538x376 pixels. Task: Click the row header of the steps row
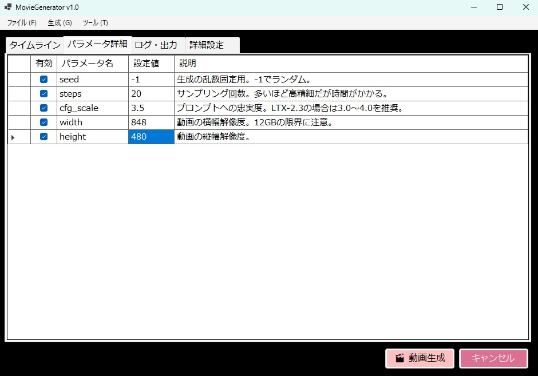click(x=19, y=94)
